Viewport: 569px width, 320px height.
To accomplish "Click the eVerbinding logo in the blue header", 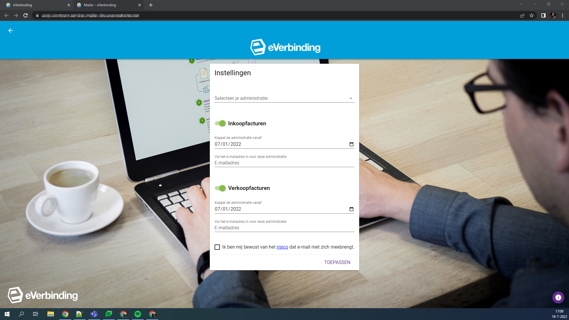I will (285, 47).
